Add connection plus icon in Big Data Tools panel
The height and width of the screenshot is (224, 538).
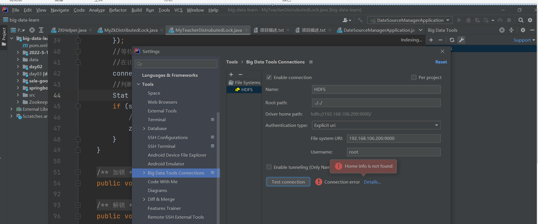431,40
